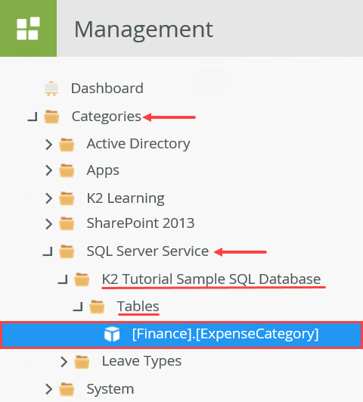
Task: Collapse the Categories tree node
Action: tap(33, 117)
